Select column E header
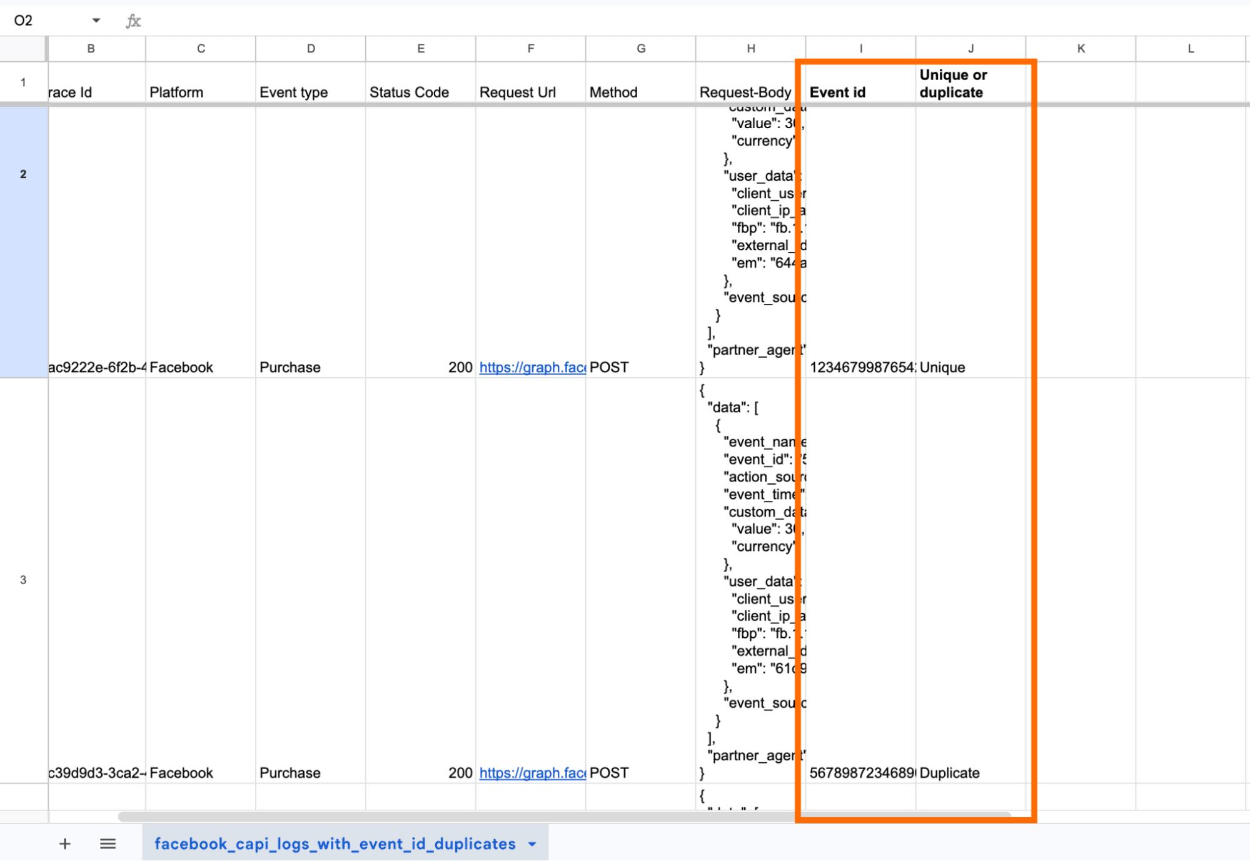The width and height of the screenshot is (1250, 861). click(421, 48)
